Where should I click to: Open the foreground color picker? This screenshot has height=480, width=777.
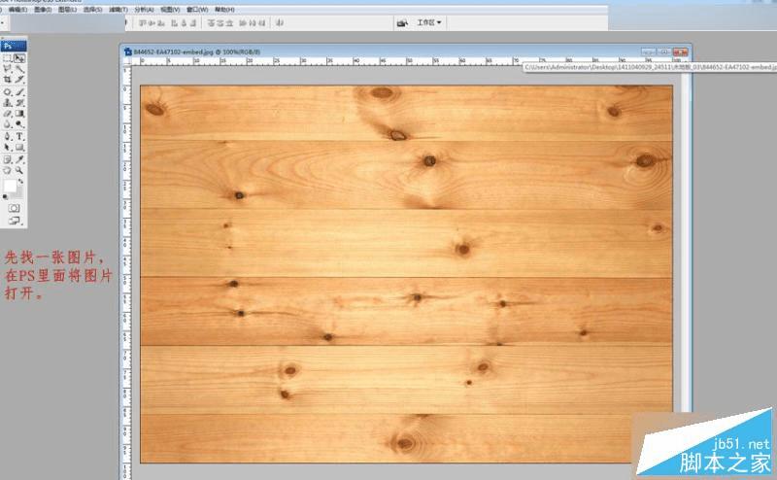10,186
